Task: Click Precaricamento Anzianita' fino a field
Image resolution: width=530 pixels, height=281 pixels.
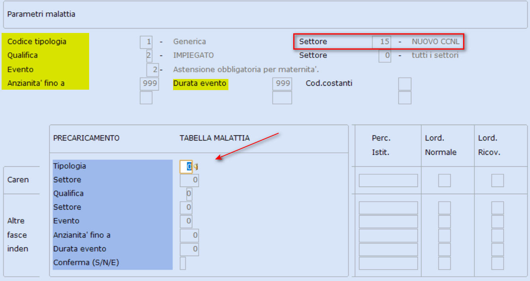Action: coord(189,236)
